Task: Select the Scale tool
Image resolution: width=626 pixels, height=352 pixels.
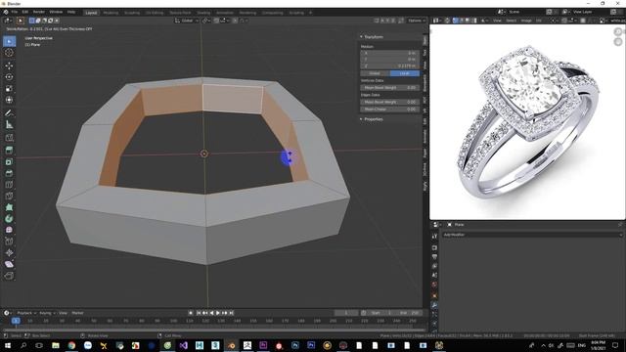Action: [x=9, y=89]
